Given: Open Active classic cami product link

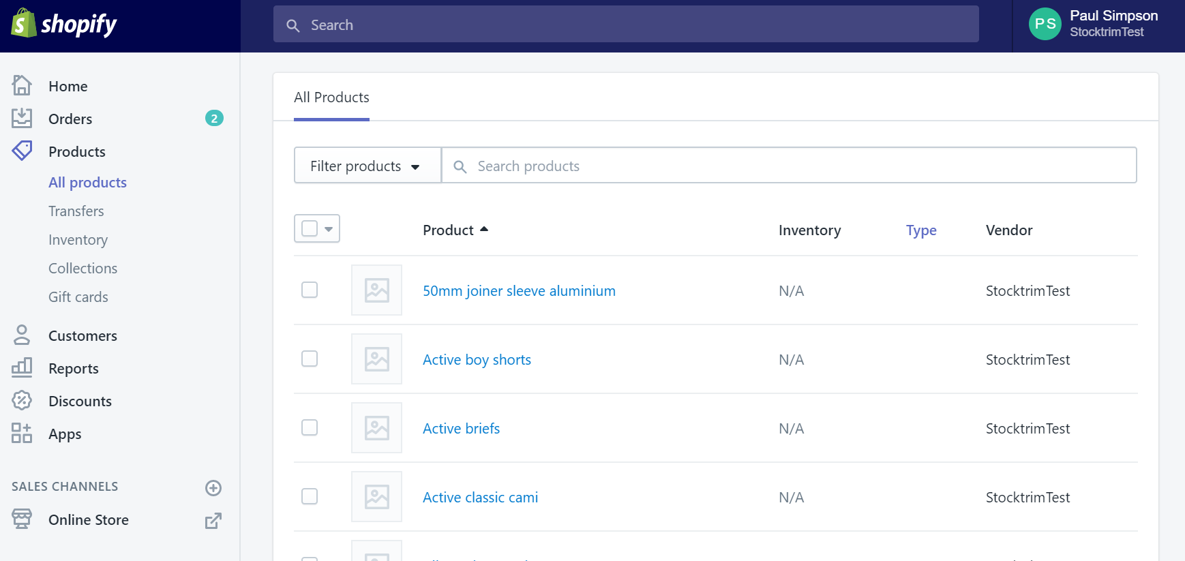Looking at the screenshot, I should pyautogui.click(x=480, y=498).
